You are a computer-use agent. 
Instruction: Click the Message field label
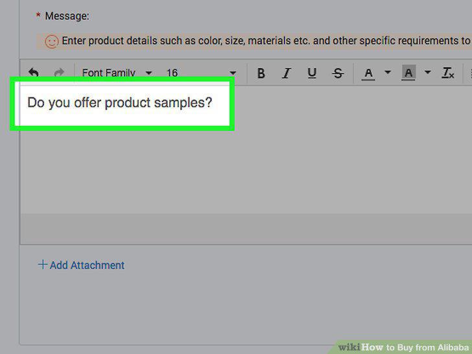click(67, 16)
